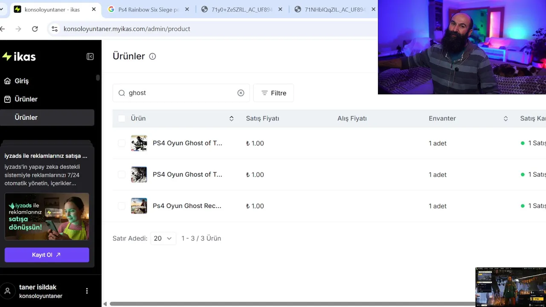Click 1 adet inventory of Ghost Rec... row

pyautogui.click(x=438, y=206)
